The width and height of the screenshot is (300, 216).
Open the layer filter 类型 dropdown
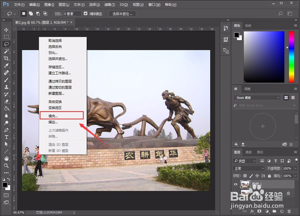(244, 161)
